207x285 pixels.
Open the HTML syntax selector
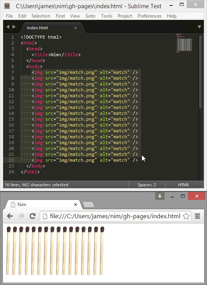[x=184, y=185]
